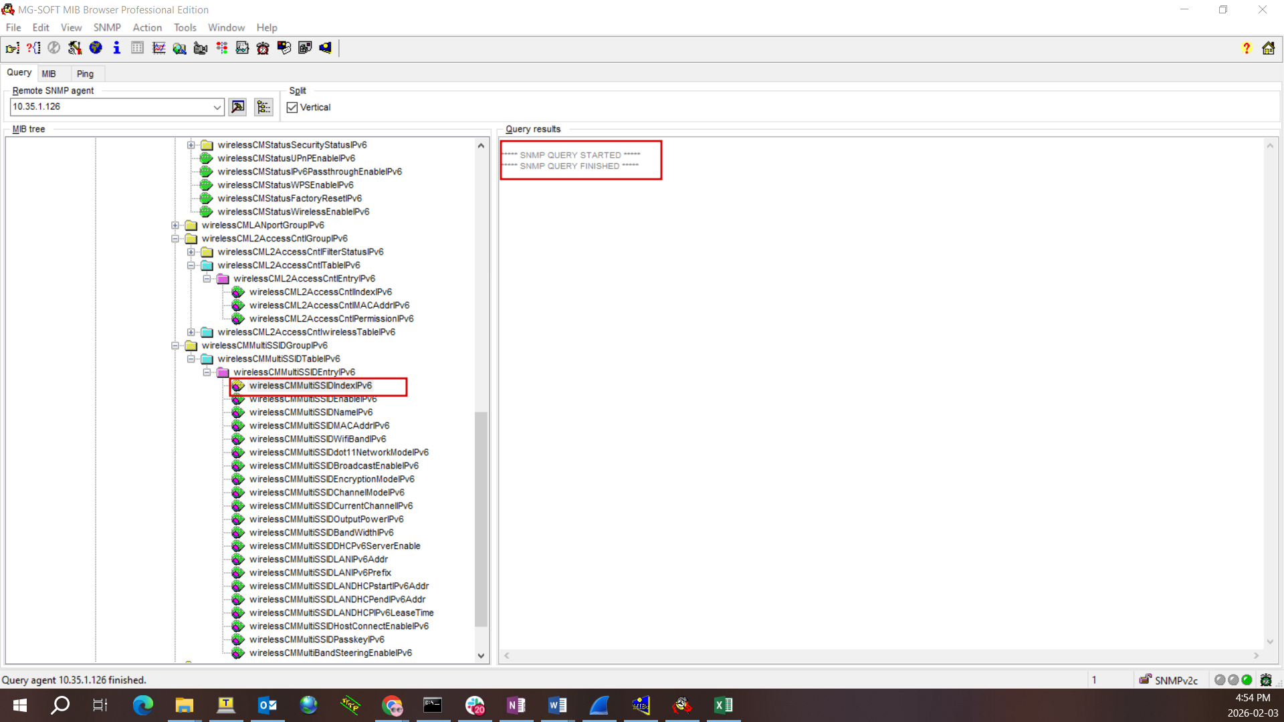Screen dimensions: 1284x722
Task: Collapse the wirelessCMMultiSSIDGroupIPv6 node
Action: coord(175,346)
